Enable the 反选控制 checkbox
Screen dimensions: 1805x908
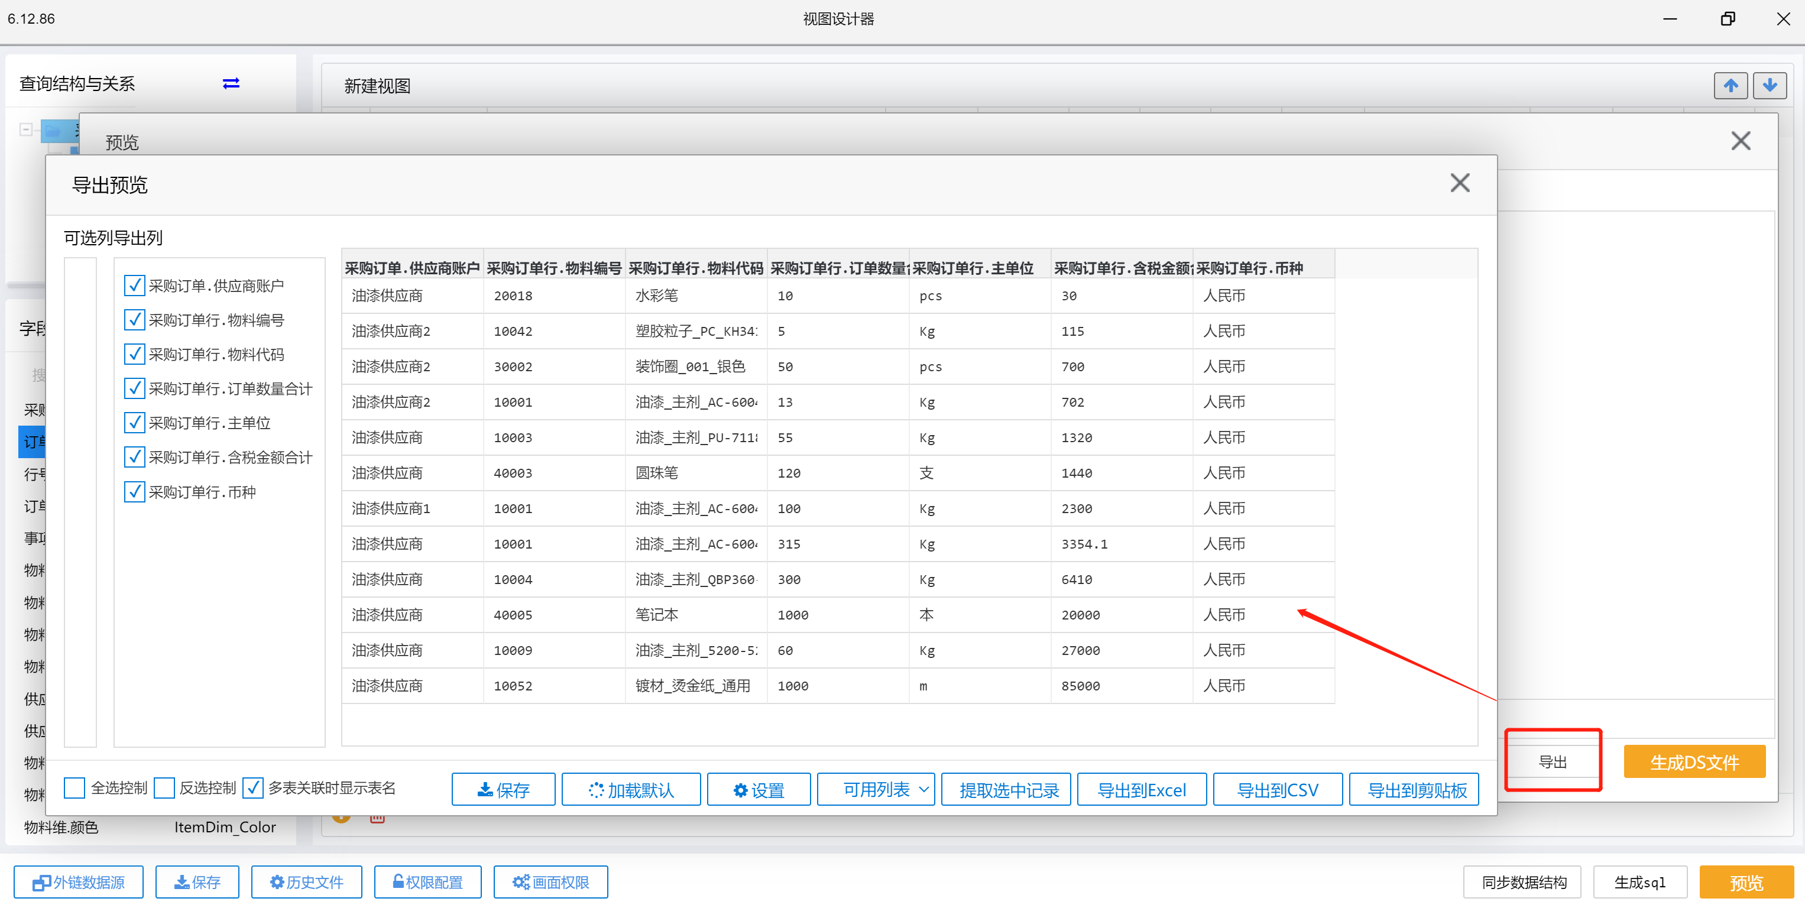tap(164, 787)
